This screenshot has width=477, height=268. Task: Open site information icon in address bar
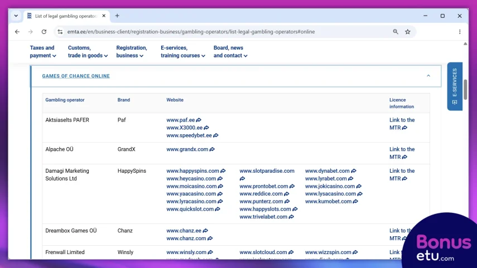click(60, 32)
